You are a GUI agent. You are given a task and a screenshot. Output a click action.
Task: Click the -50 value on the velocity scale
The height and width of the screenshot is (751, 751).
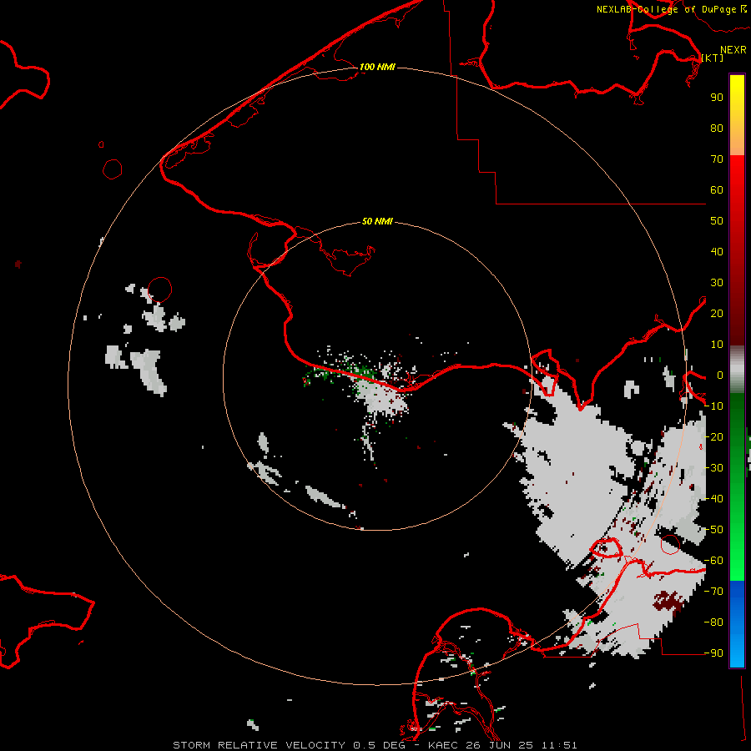click(x=713, y=530)
